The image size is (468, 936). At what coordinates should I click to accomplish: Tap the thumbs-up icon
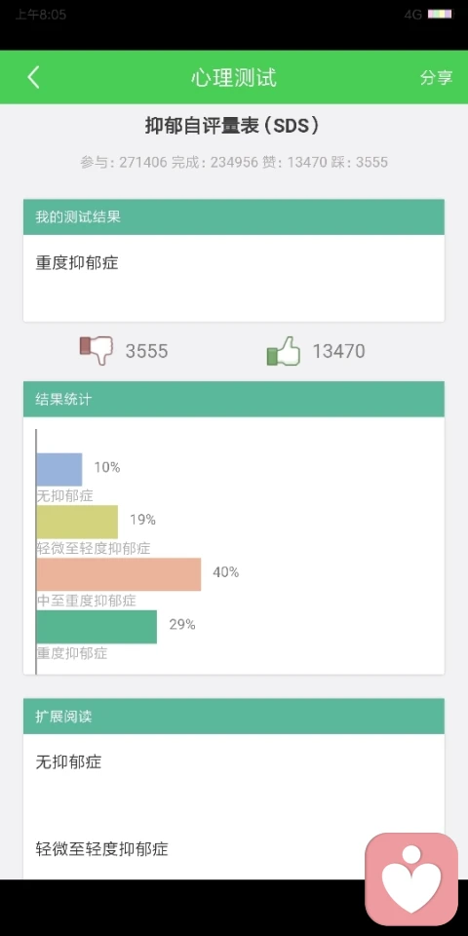(x=283, y=350)
